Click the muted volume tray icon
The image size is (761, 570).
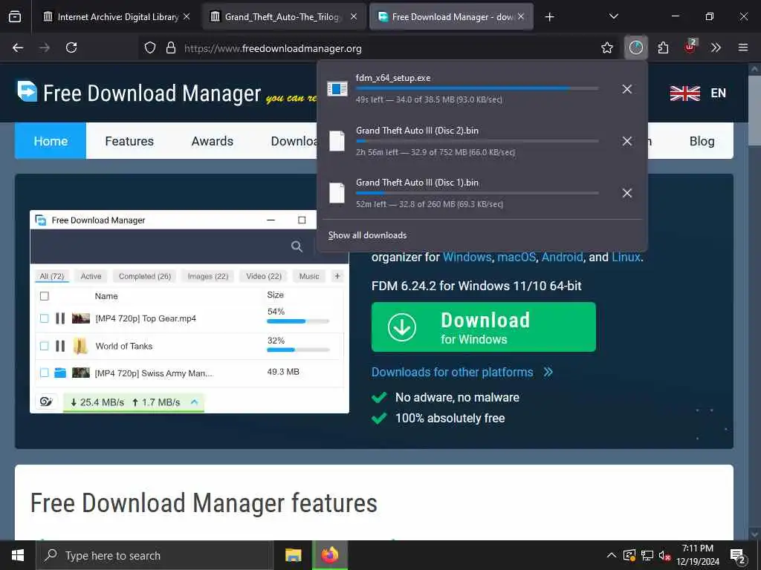tap(664, 556)
